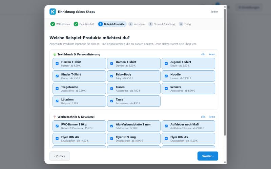Click the step 6 number circle for Fertig
This screenshot has height=169, width=271.
coord(181,24)
